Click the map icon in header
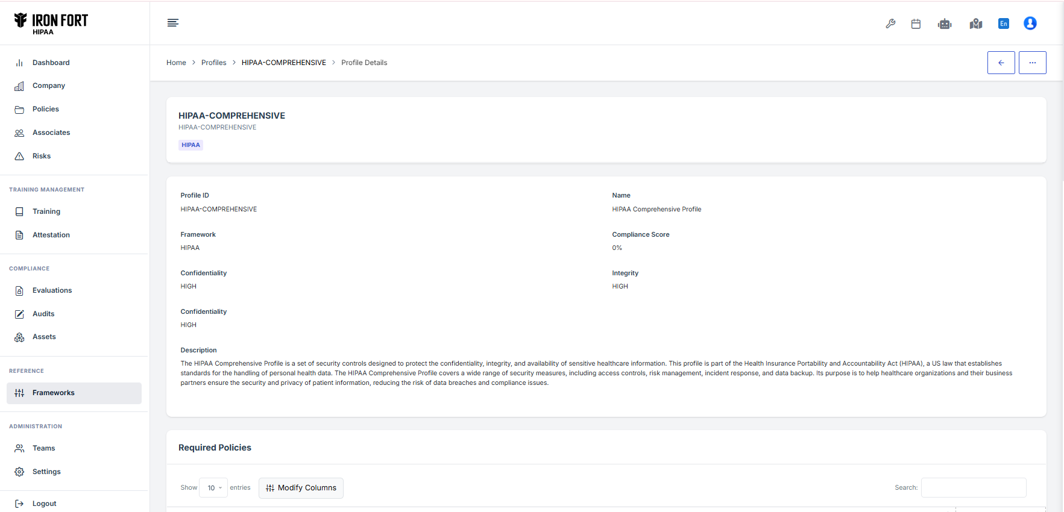 (976, 23)
